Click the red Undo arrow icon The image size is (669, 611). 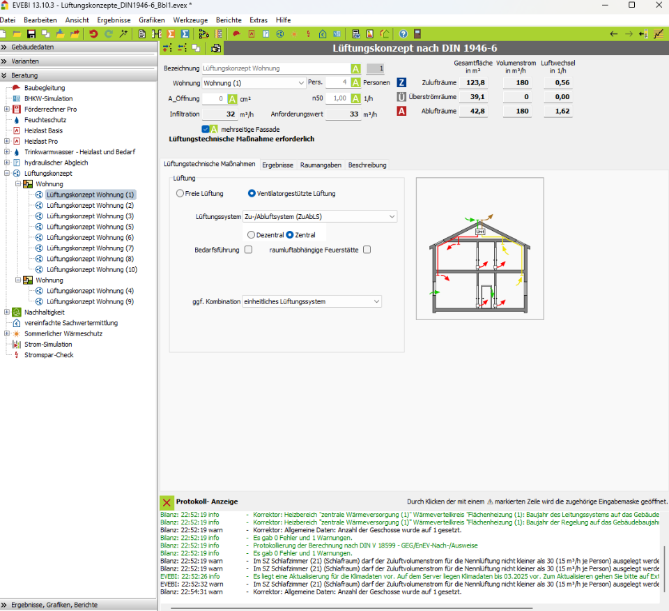[x=93, y=33]
